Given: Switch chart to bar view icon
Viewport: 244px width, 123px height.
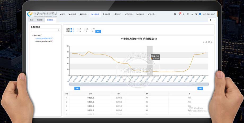Looking at the screenshot, I should pyautogui.click(x=206, y=42).
